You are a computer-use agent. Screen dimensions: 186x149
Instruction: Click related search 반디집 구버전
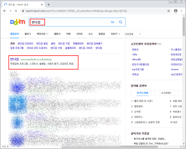click(x=86, y=48)
